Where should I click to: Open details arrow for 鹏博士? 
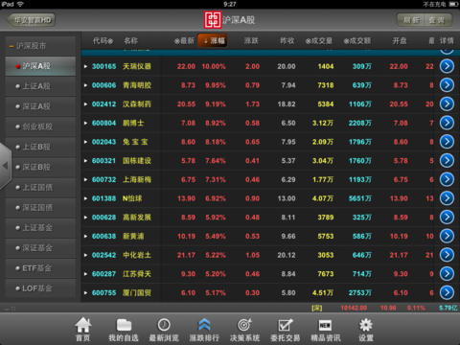[447, 123]
